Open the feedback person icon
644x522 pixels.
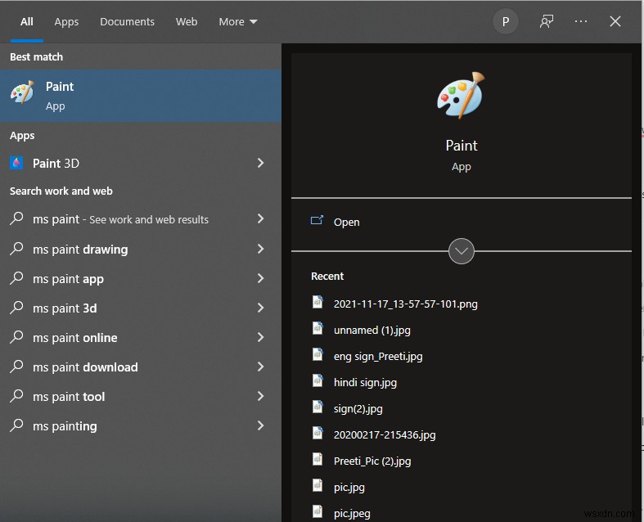[547, 21]
